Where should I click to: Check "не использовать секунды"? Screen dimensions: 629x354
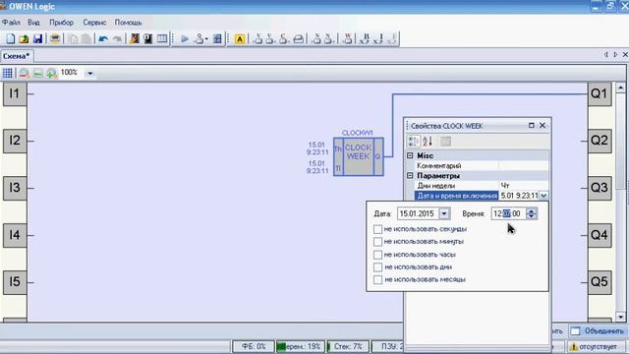377,229
